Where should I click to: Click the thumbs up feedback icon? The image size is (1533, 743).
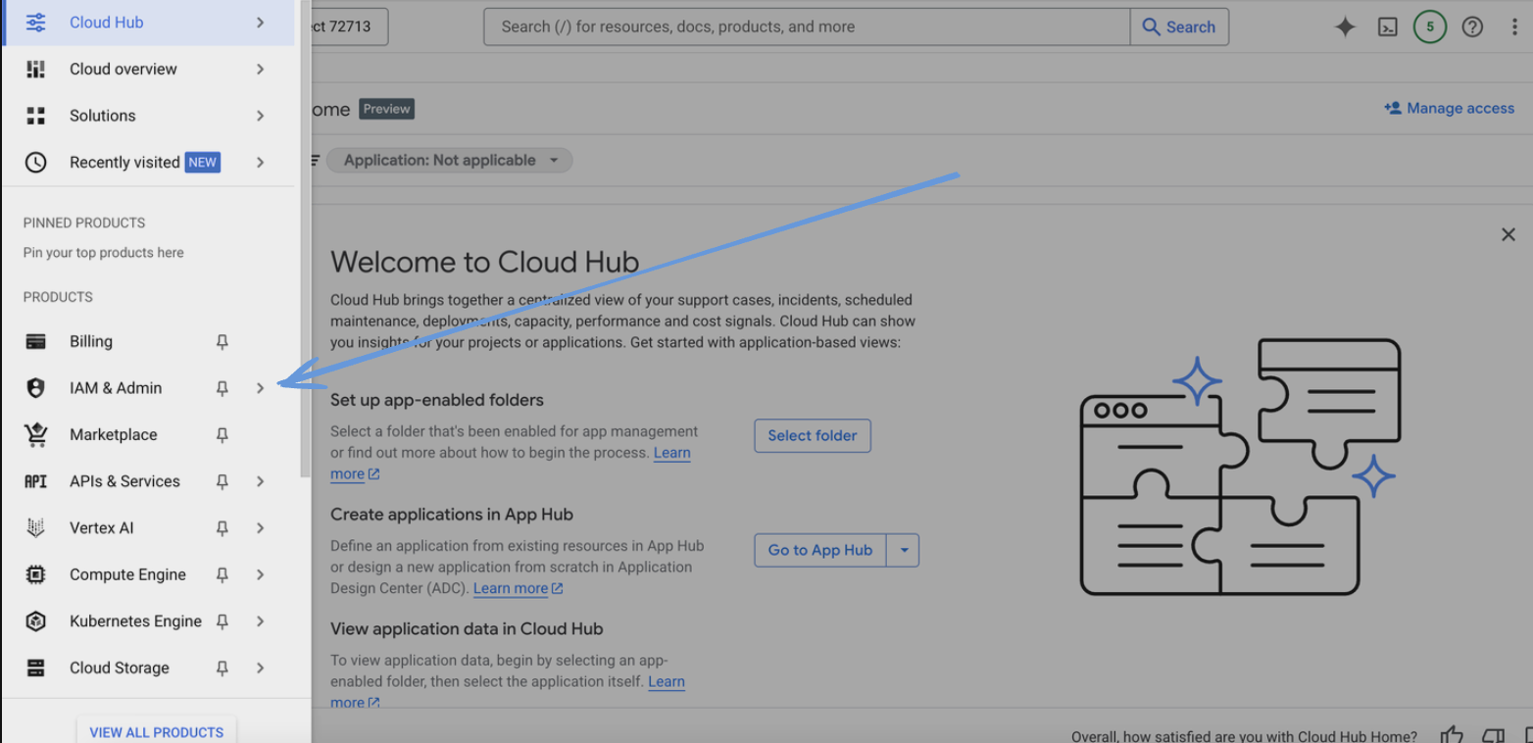tap(1452, 735)
